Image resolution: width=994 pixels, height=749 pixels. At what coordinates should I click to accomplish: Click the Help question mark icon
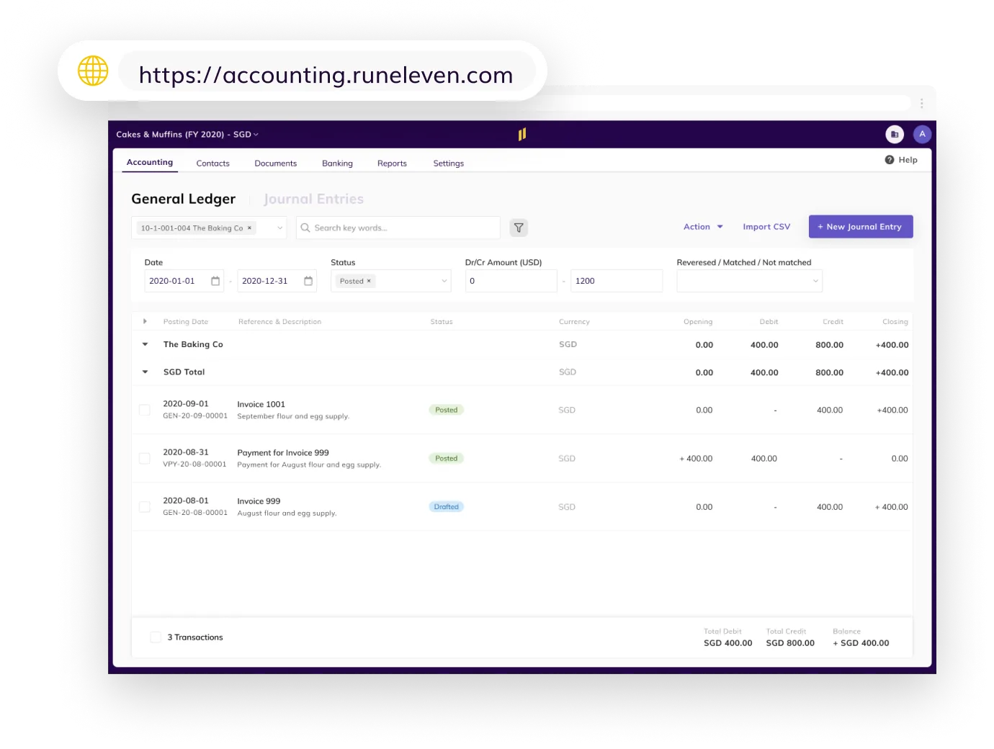(x=889, y=159)
